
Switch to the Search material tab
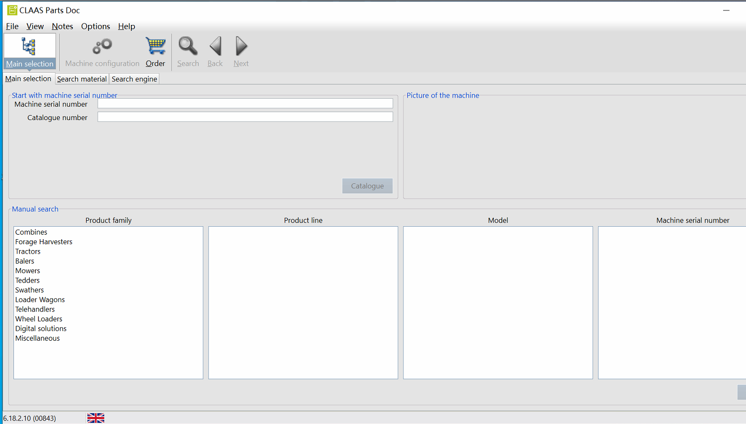click(82, 79)
